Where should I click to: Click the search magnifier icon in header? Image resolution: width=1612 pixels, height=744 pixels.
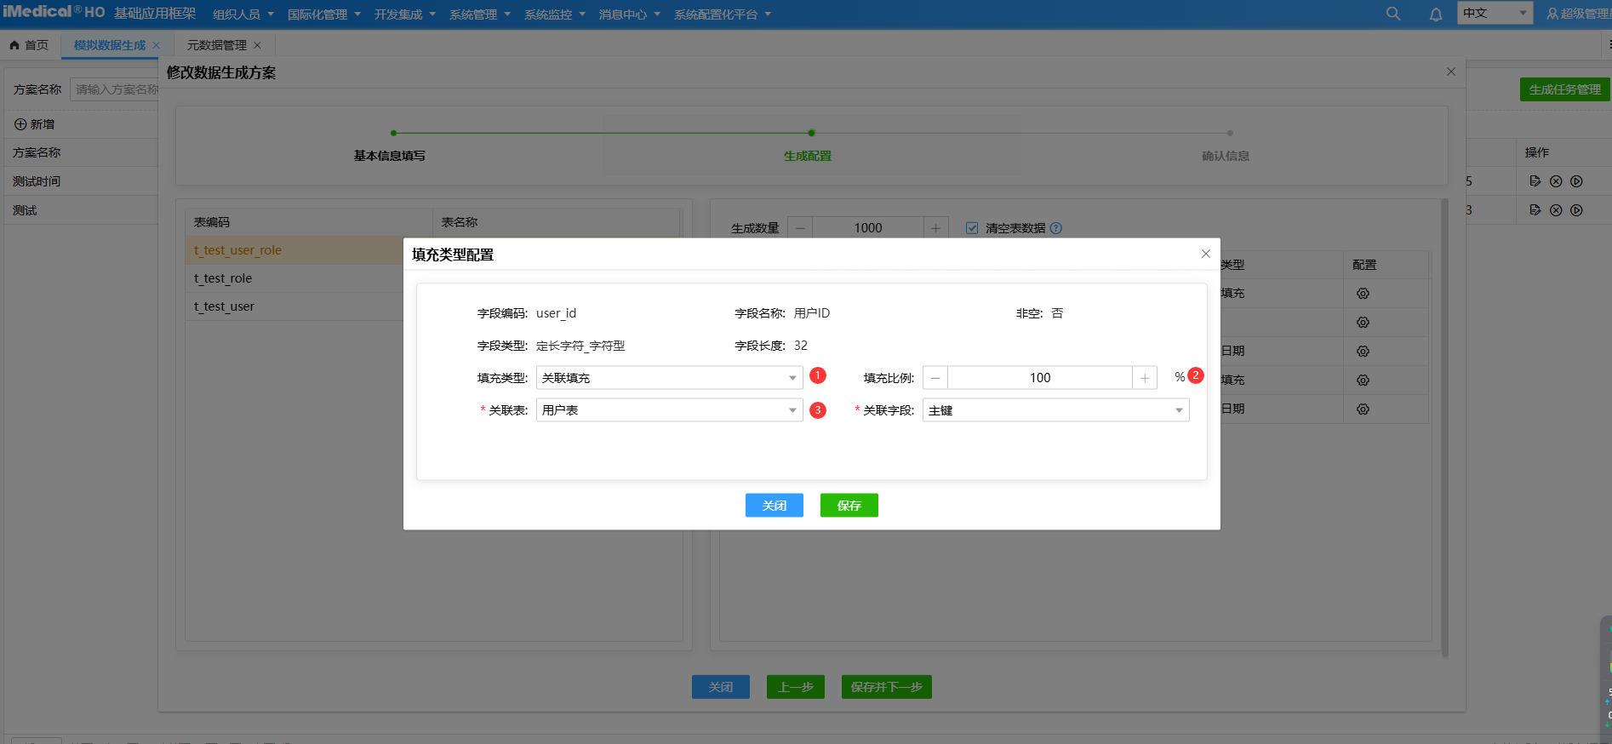pyautogui.click(x=1393, y=14)
